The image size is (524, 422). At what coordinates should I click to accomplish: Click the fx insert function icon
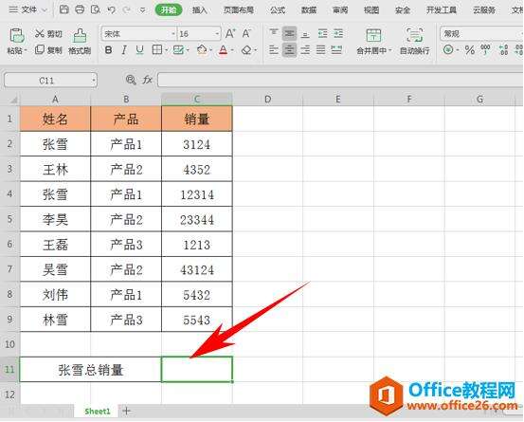tap(148, 80)
